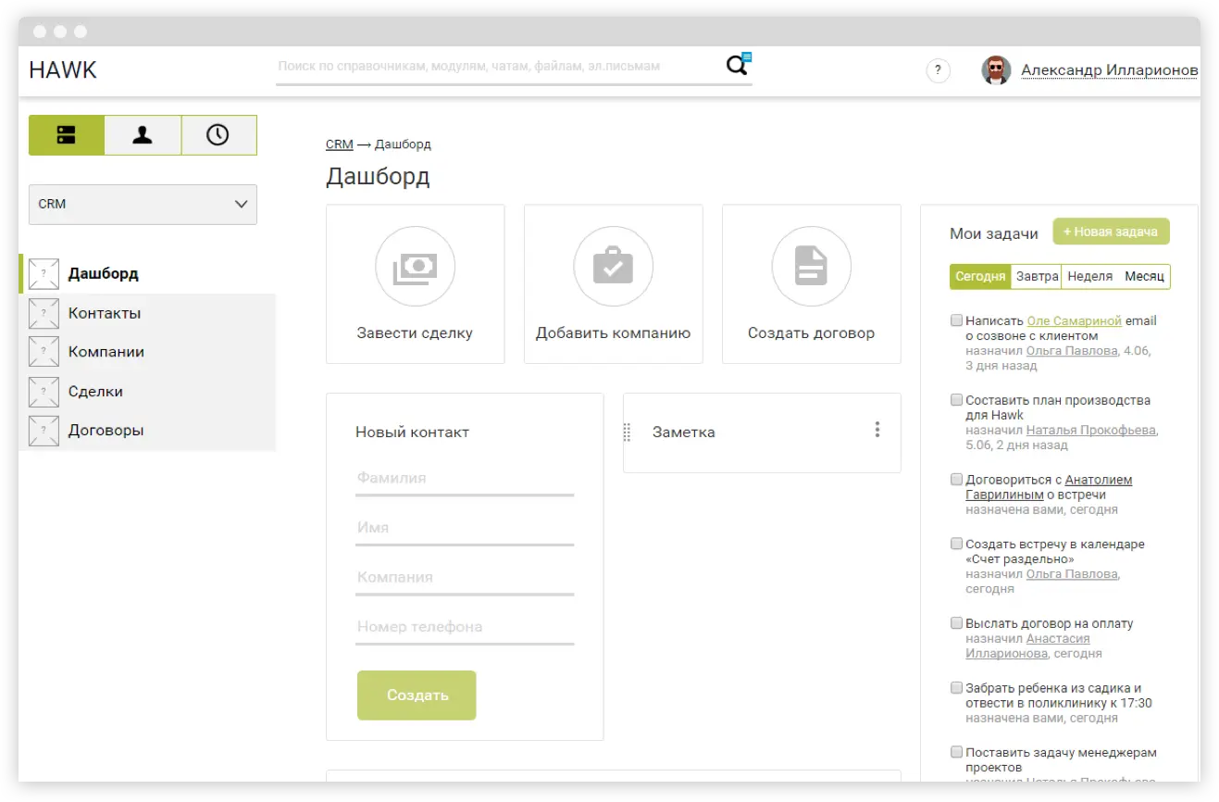Viewport: 1219px width, 802px height.
Task: Click the briefcase icon for Добавить компанию
Action: tap(613, 267)
